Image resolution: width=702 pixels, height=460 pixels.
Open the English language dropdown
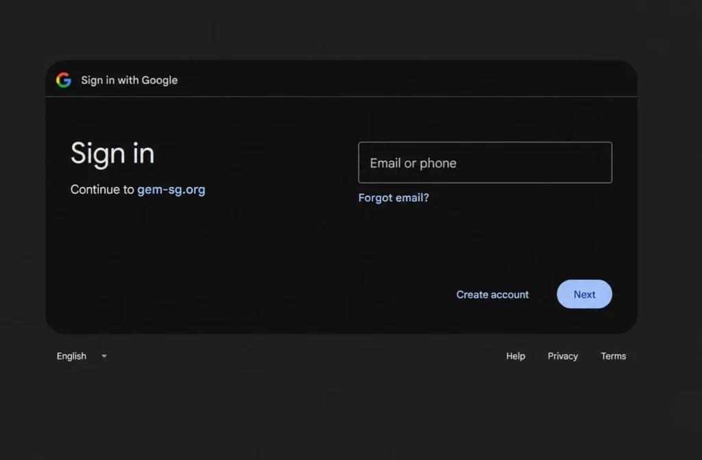[82, 356]
